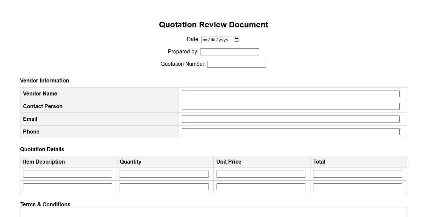Select the Contact Person input field

tap(290, 106)
